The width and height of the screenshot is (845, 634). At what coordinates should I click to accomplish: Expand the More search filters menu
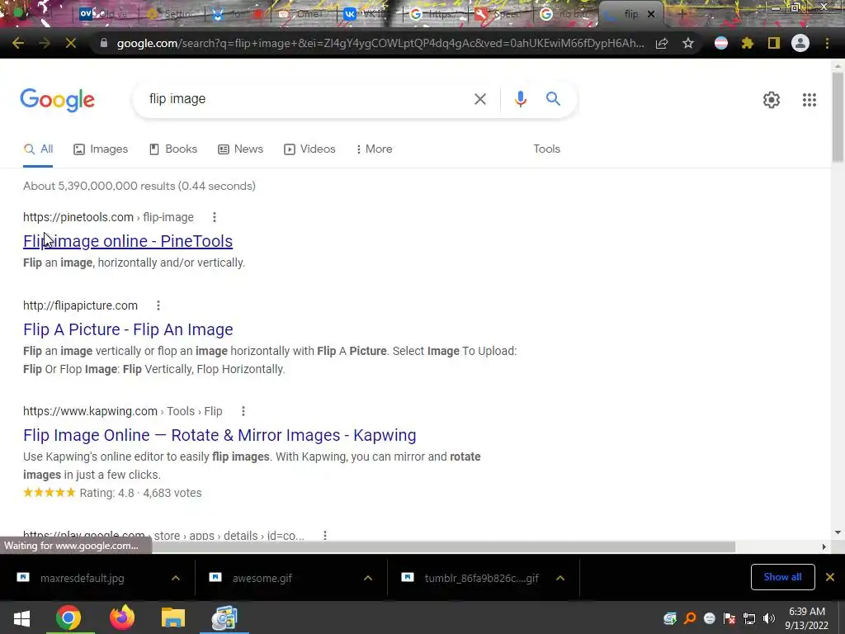click(375, 149)
